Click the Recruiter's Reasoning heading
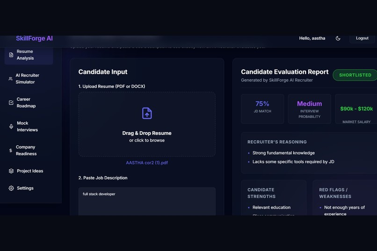This screenshot has width=377, height=251. [277, 142]
